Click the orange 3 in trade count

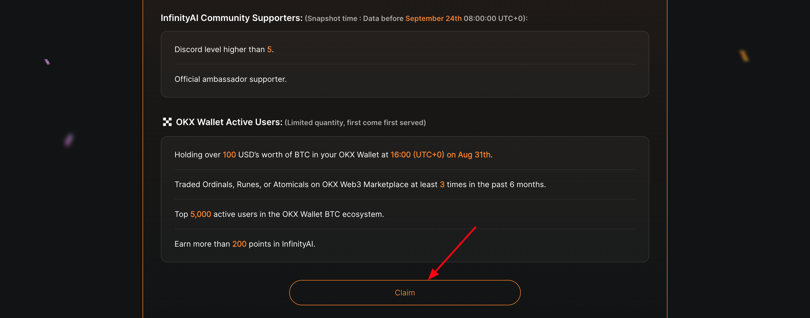442,184
